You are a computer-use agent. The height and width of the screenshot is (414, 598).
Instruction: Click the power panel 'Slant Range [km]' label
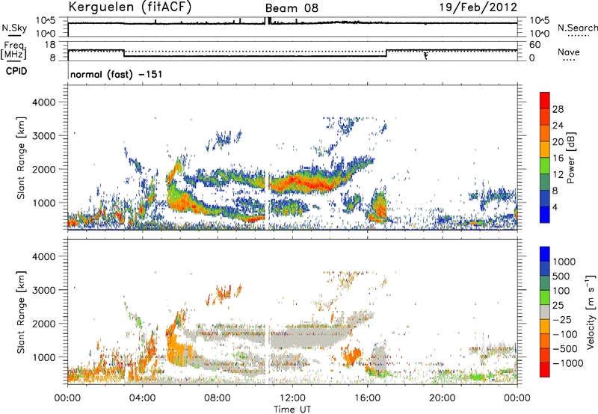[x=21, y=158]
